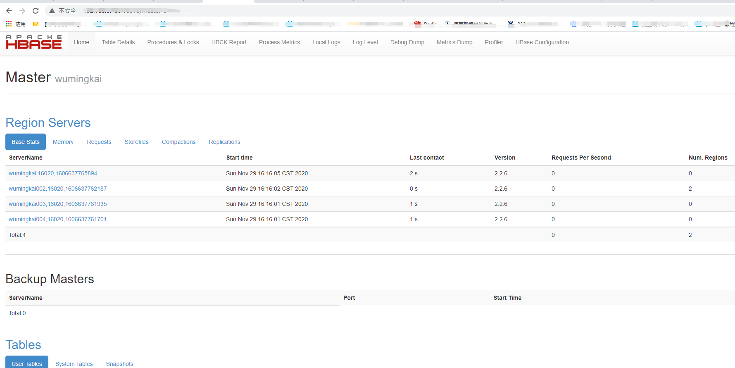Click the Apache HBase logo

34,42
